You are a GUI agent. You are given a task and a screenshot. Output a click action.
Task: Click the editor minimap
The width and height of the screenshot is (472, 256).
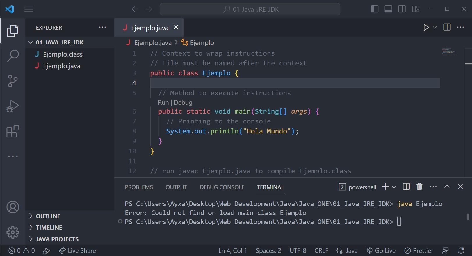[x=450, y=52]
